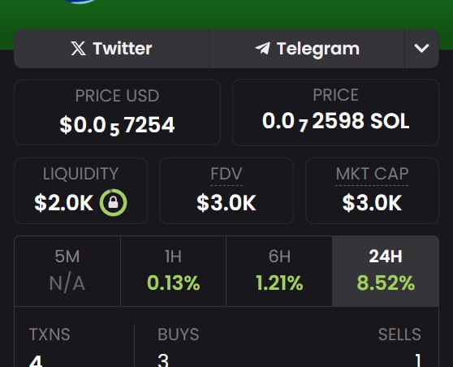Click the PRICE USD value box
The height and width of the screenshot is (367, 453).
[117, 112]
